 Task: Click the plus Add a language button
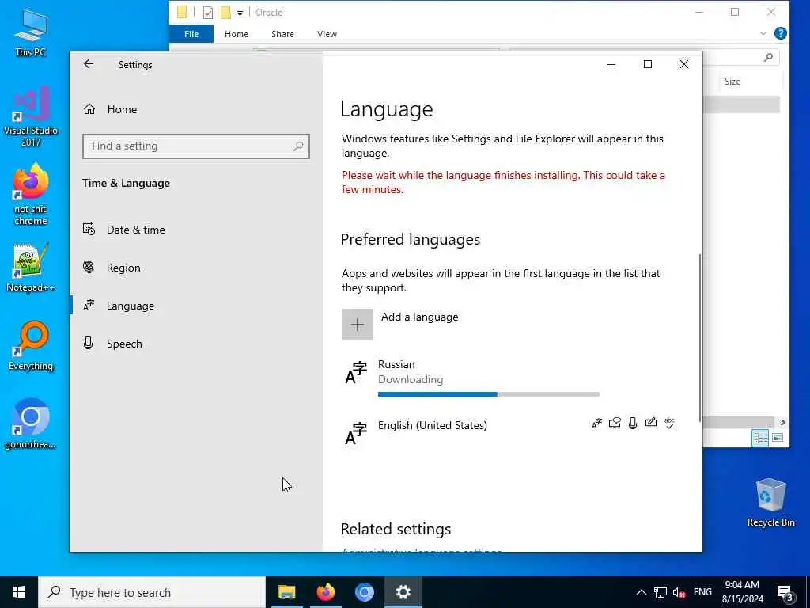pyautogui.click(x=357, y=325)
